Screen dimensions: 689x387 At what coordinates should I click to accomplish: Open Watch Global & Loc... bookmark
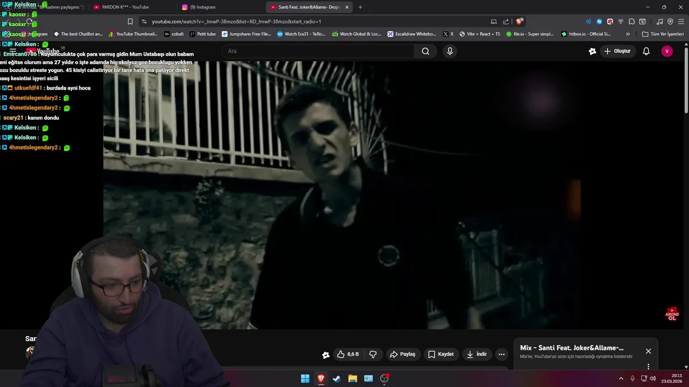pos(357,34)
